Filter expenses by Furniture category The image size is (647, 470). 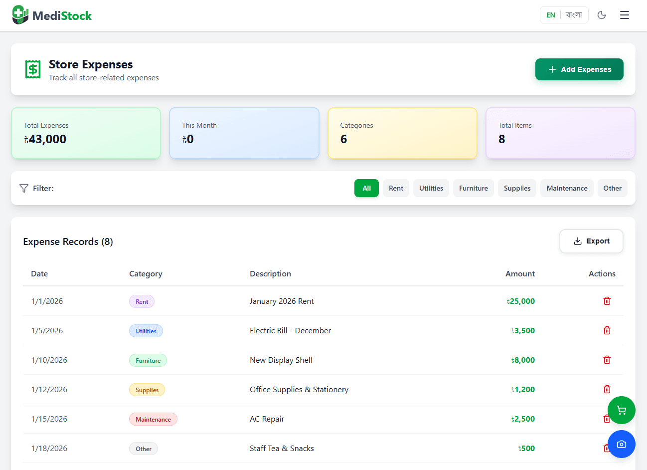coord(473,188)
